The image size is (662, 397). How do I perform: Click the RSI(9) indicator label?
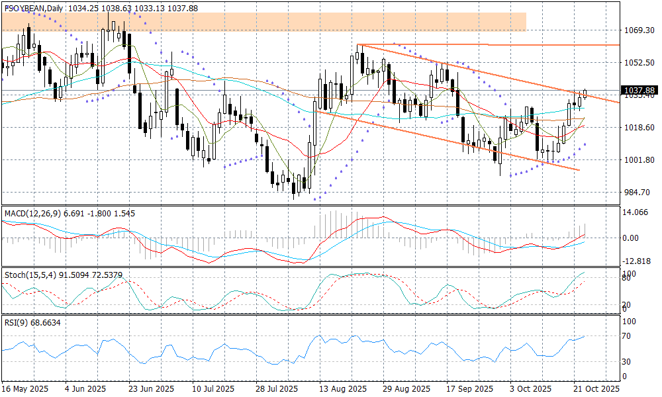15,322
